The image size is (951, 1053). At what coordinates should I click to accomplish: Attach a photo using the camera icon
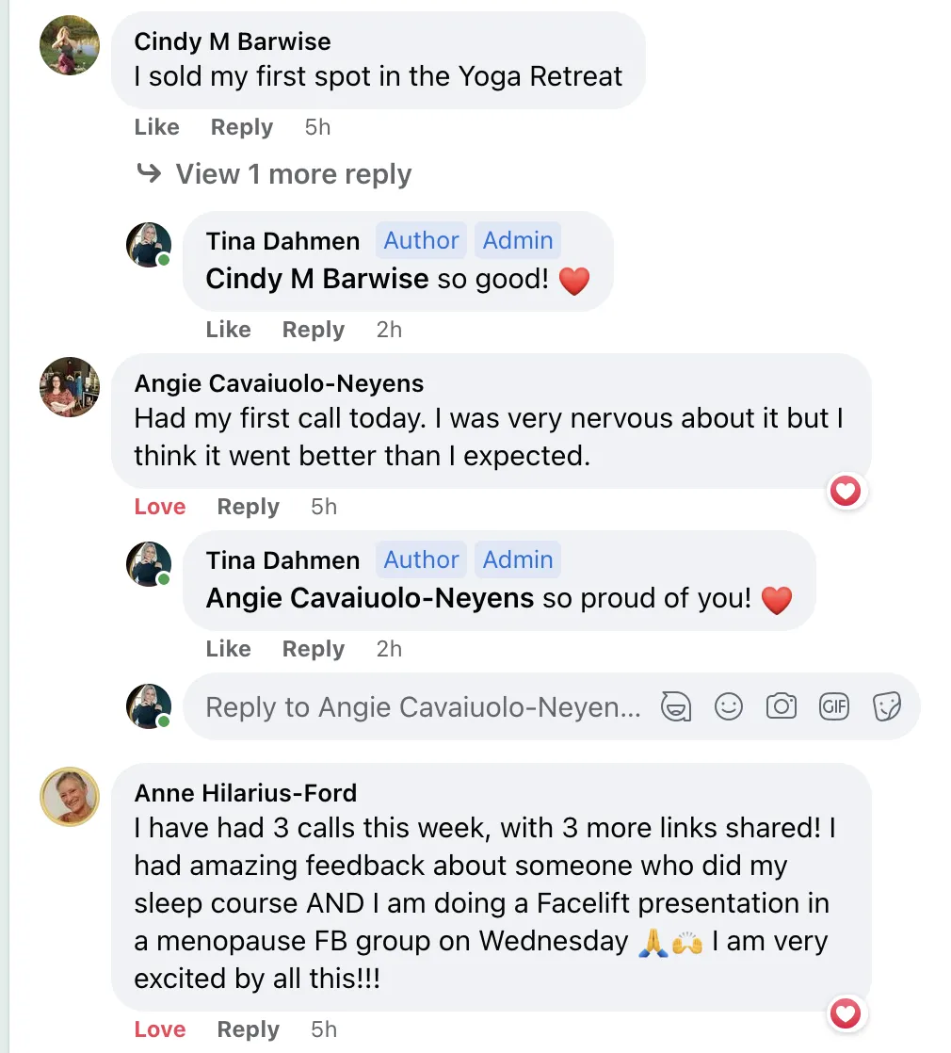pyautogui.click(x=782, y=706)
